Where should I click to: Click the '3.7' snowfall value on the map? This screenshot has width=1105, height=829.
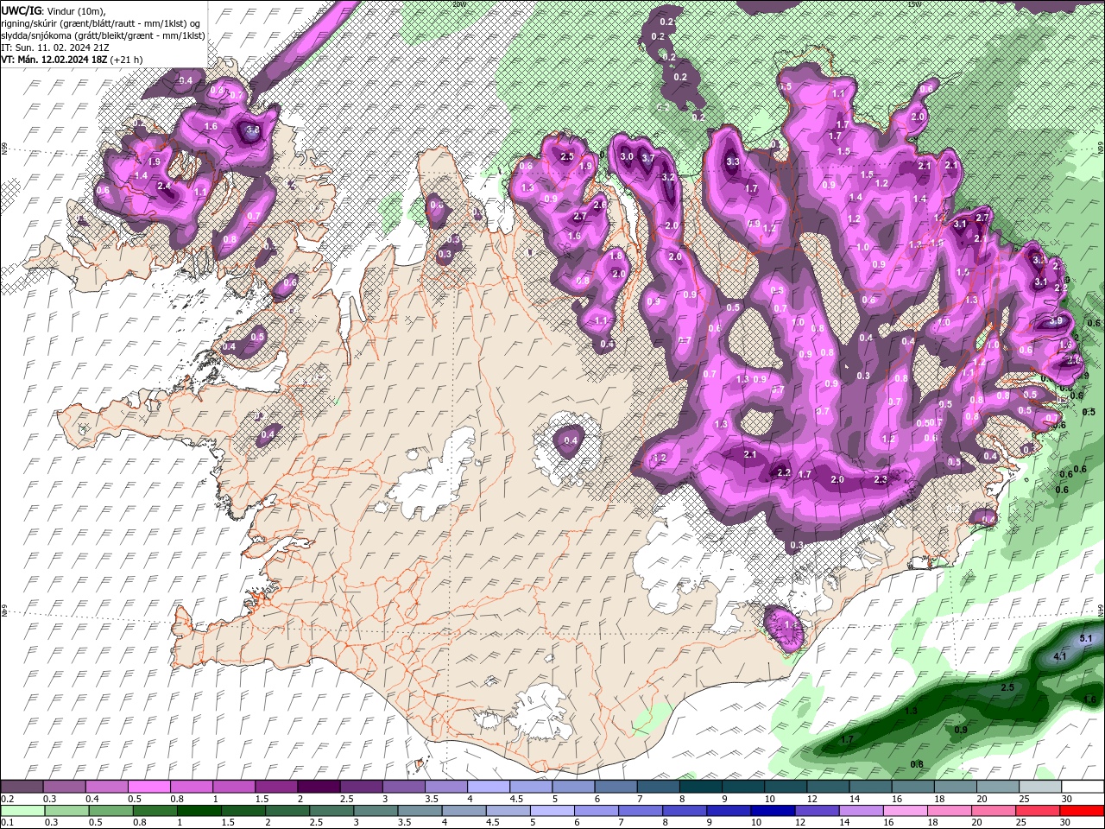(x=649, y=158)
